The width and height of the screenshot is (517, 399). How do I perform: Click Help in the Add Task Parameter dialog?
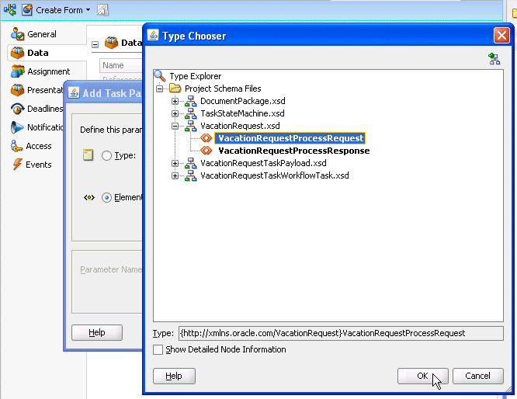(97, 332)
